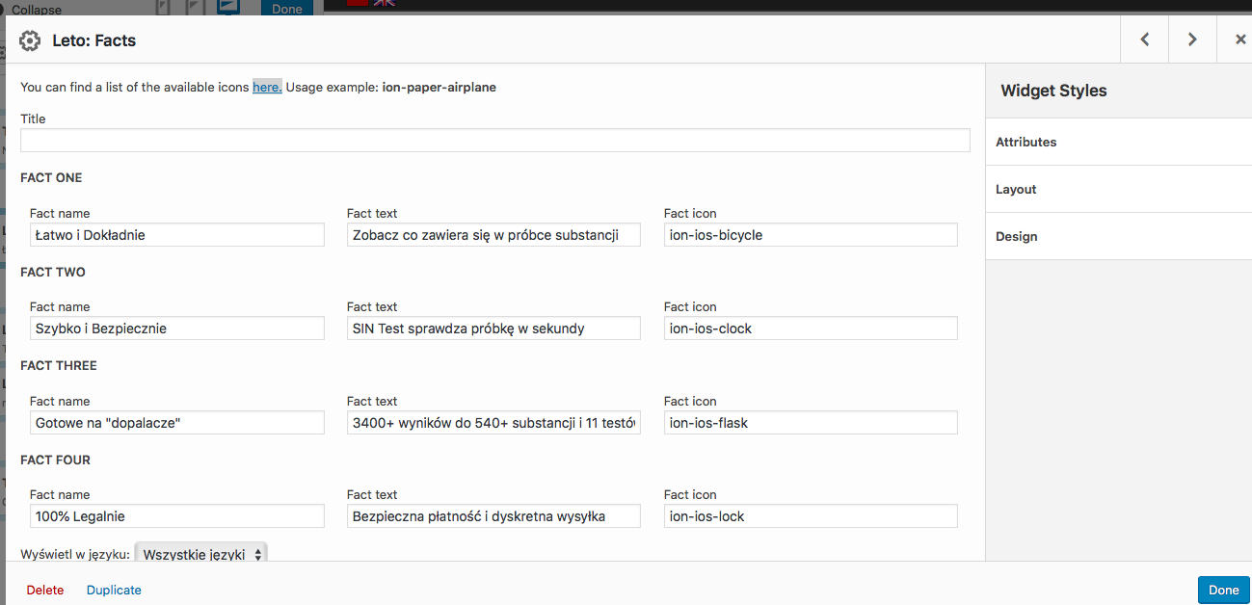Viewport: 1252px width, 605px height.
Task: Open the 'Wyświetl w języku' language dropdown
Action: [x=200, y=554]
